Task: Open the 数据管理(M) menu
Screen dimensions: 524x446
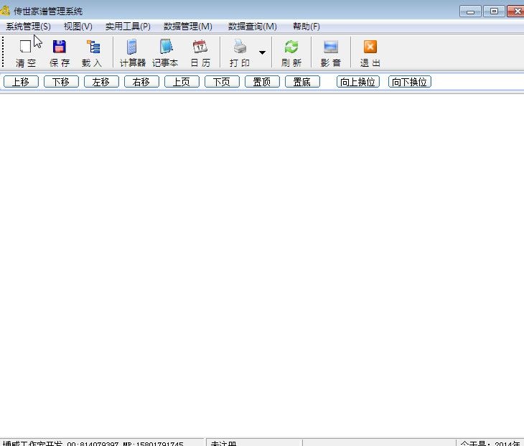Action: click(188, 27)
